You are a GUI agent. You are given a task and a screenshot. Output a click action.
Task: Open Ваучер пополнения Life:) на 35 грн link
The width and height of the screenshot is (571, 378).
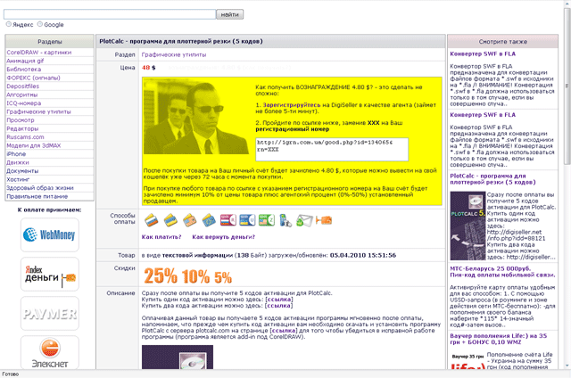click(x=498, y=339)
